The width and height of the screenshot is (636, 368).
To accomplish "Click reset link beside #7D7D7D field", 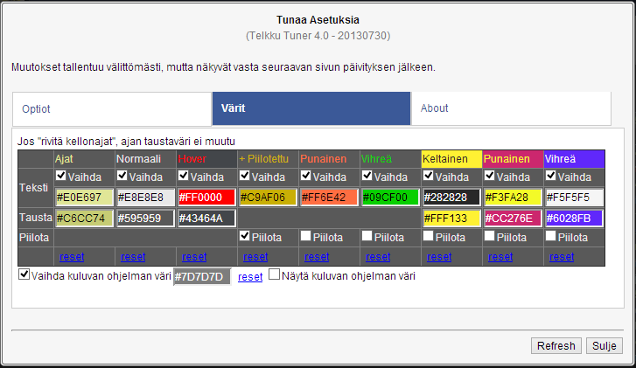I will pos(250,276).
